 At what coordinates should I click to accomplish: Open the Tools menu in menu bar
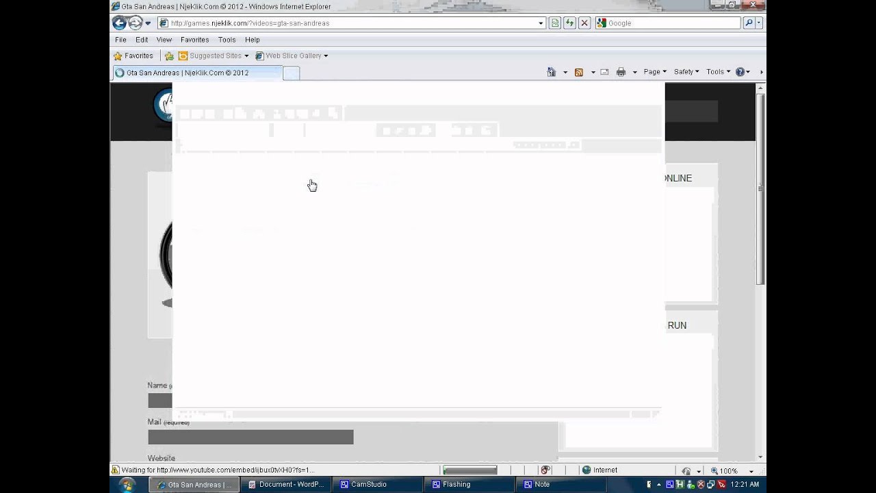227,40
